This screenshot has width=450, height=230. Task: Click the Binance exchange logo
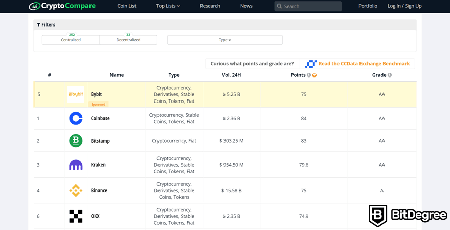(76, 191)
